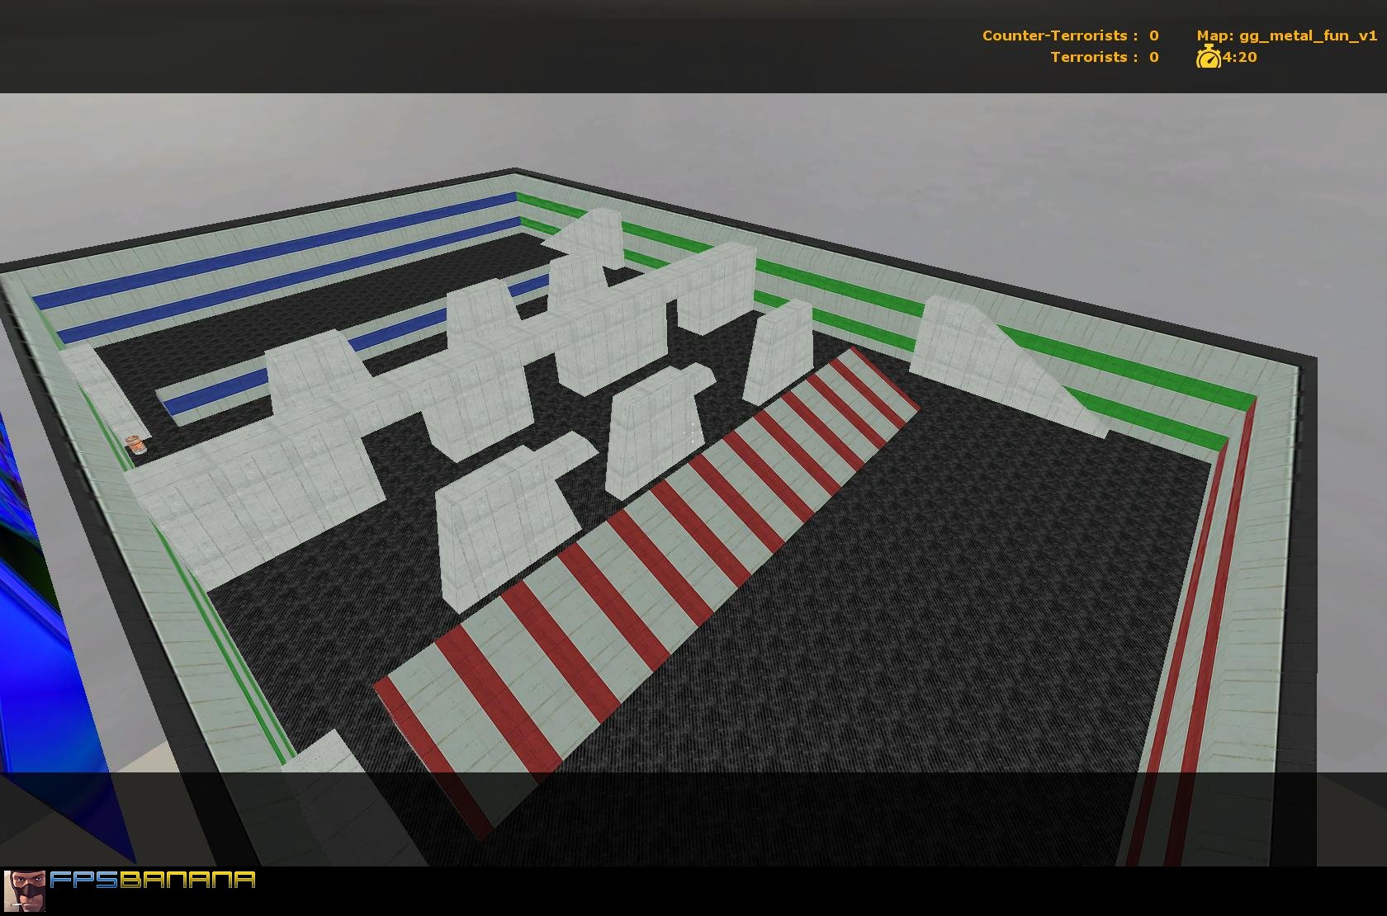Select the Counter-Terrorists score label
This screenshot has height=916, width=1387.
click(1059, 35)
